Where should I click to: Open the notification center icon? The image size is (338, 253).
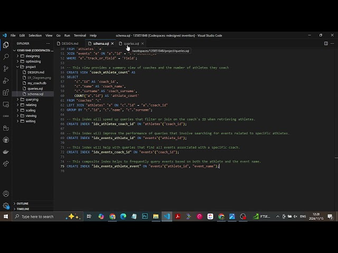click(330, 217)
